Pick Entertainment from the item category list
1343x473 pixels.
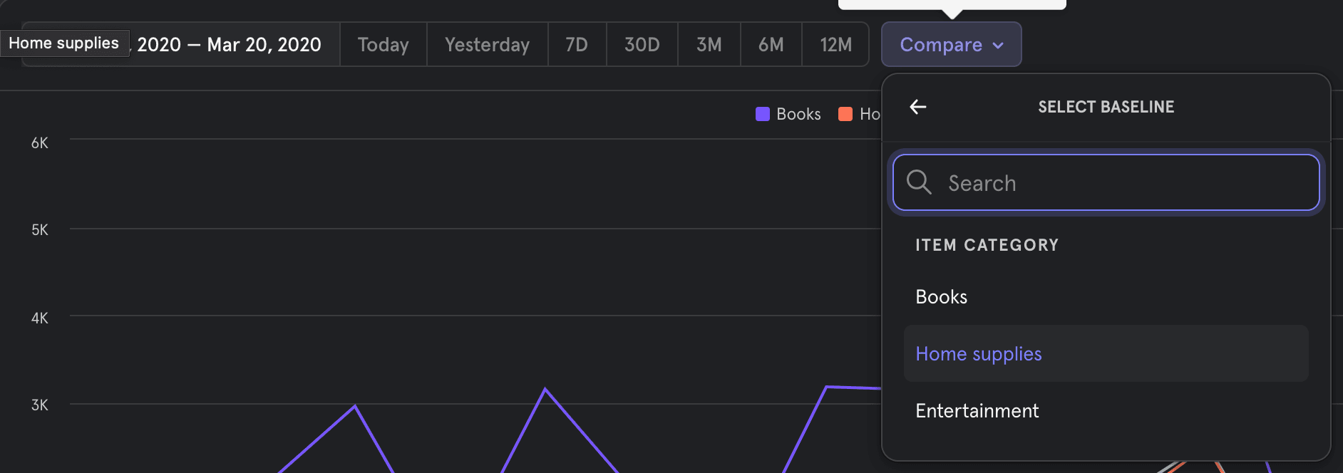click(x=977, y=411)
